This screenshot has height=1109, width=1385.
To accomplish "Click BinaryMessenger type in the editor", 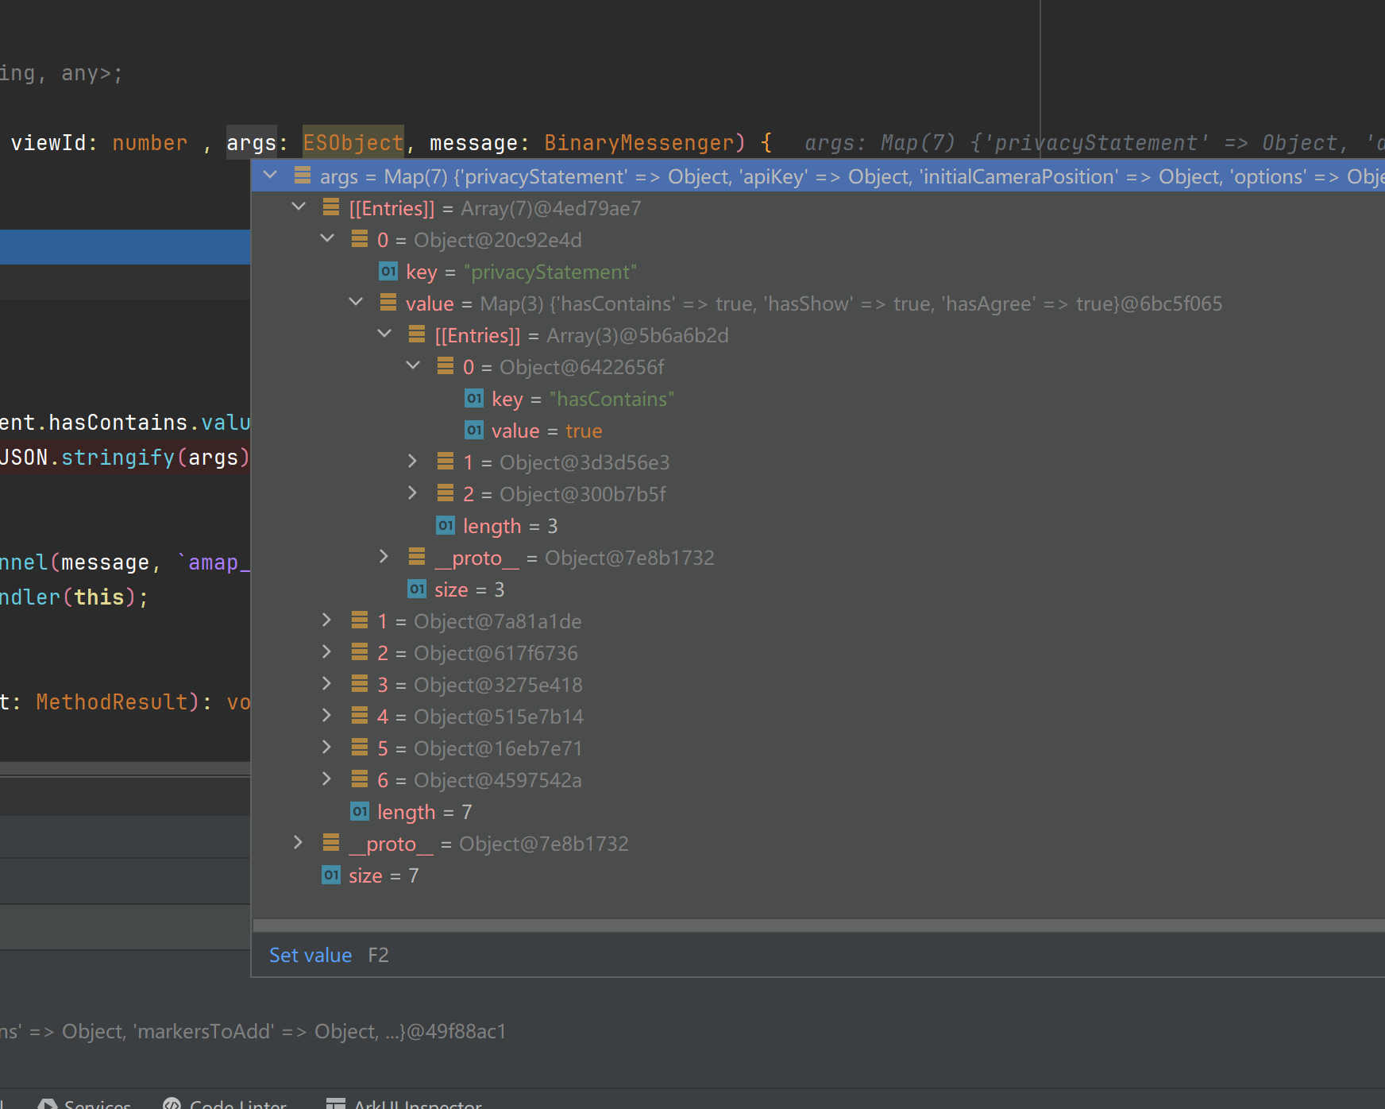I will 638,143.
